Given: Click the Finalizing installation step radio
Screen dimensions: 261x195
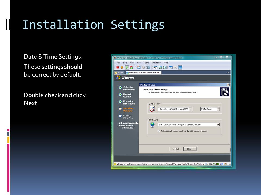Looking at the screenshot, I should tap(120, 116).
